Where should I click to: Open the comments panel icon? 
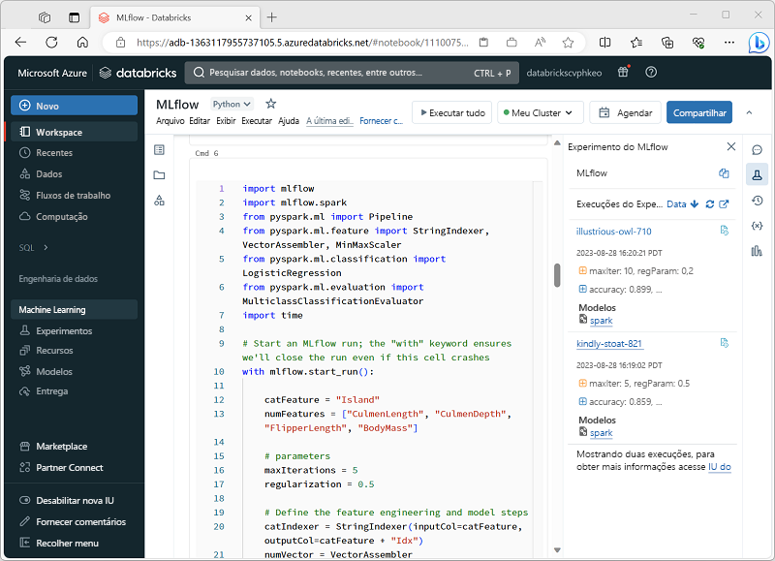[x=757, y=149]
